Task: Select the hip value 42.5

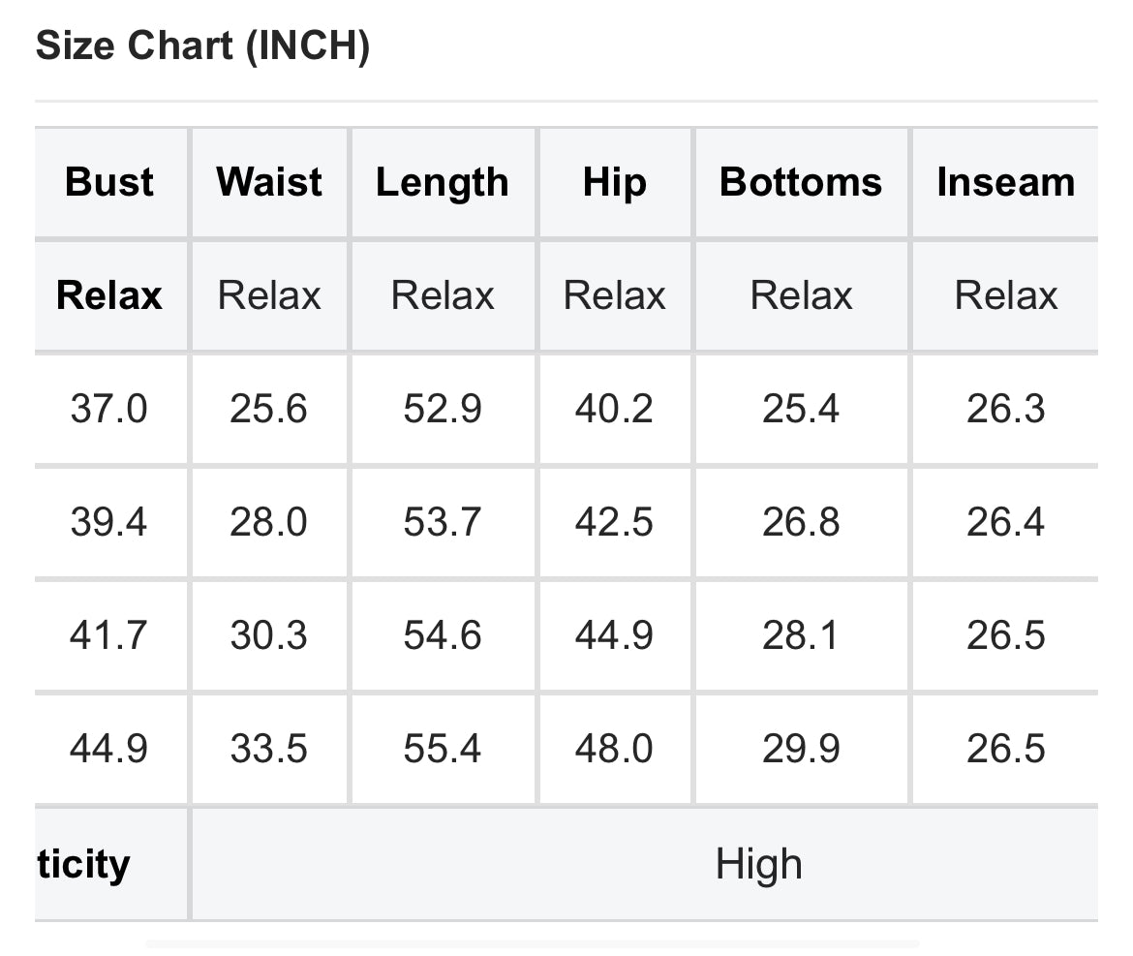Action: 614,522
